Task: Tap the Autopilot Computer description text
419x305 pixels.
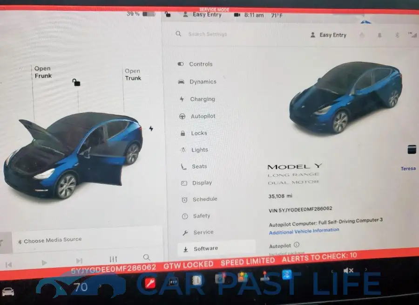Action: [x=325, y=222]
